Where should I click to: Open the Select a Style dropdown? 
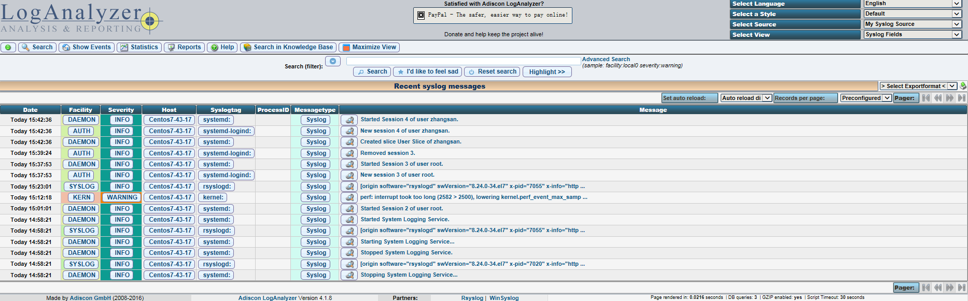[913, 14]
